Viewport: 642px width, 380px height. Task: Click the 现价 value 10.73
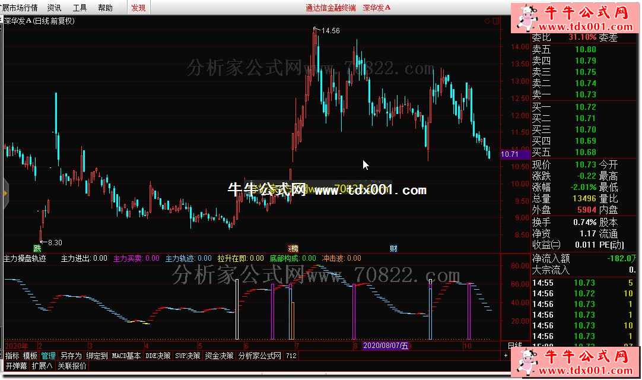(586, 165)
